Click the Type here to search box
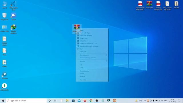This screenshot has width=183, height=103. point(26,100)
